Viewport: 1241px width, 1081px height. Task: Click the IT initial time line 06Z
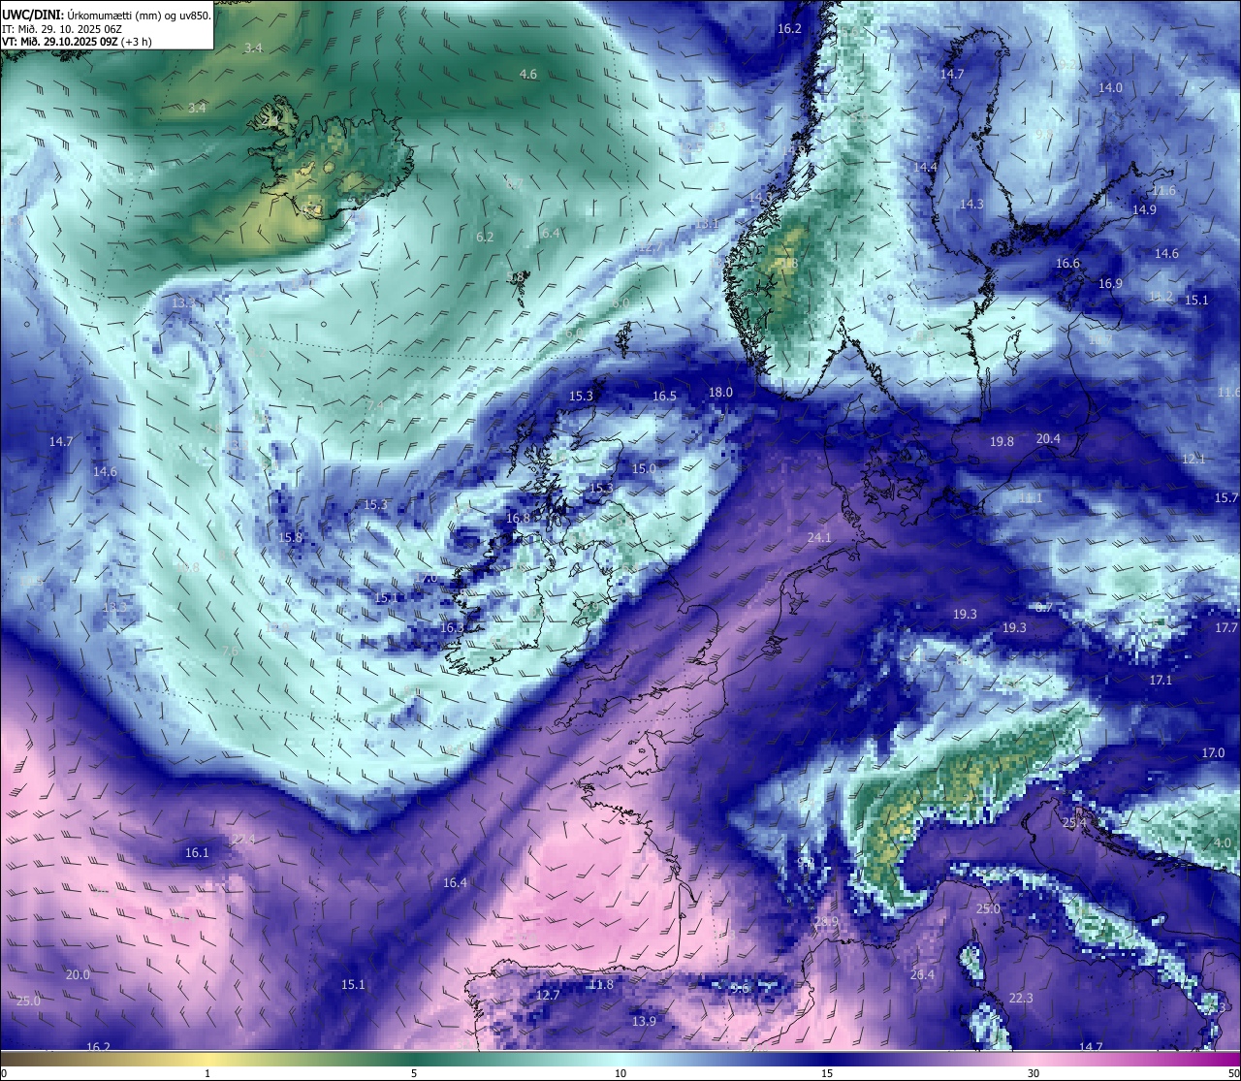(62, 29)
